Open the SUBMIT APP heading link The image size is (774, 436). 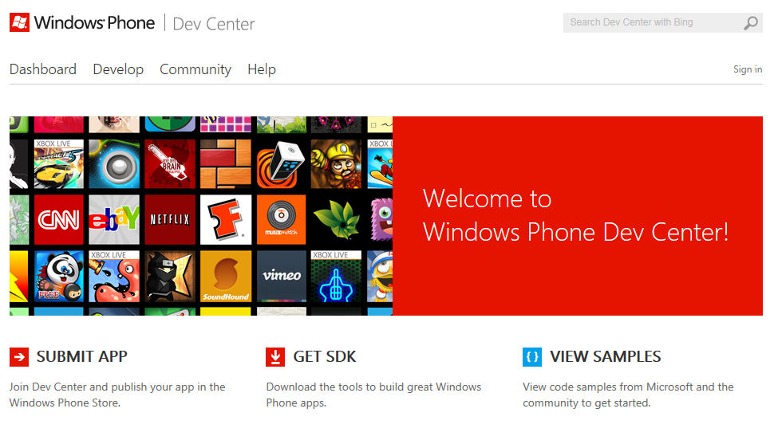82,356
